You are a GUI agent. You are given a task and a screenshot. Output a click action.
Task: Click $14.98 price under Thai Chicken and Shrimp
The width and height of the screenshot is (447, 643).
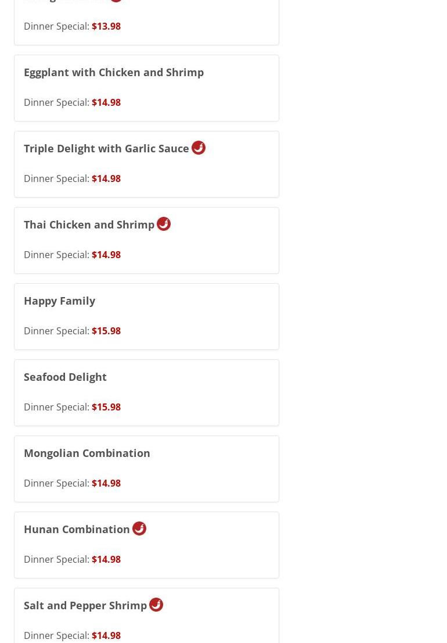(106, 255)
